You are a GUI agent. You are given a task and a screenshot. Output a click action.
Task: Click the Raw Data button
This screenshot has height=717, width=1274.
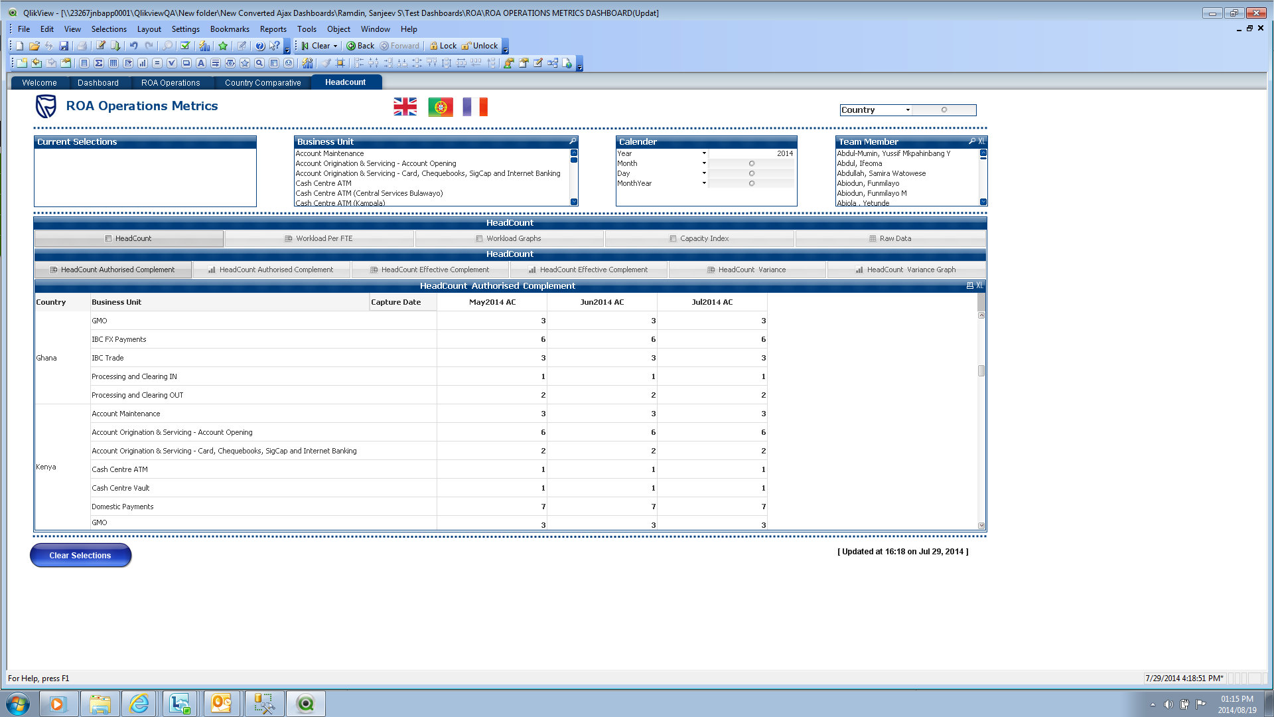tap(890, 238)
